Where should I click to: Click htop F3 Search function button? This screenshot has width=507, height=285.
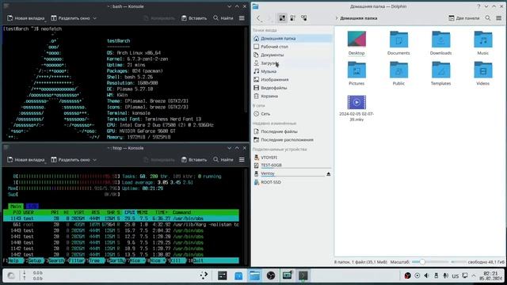(x=55, y=260)
